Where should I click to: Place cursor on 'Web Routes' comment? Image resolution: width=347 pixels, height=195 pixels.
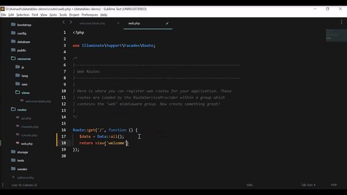pos(88,71)
